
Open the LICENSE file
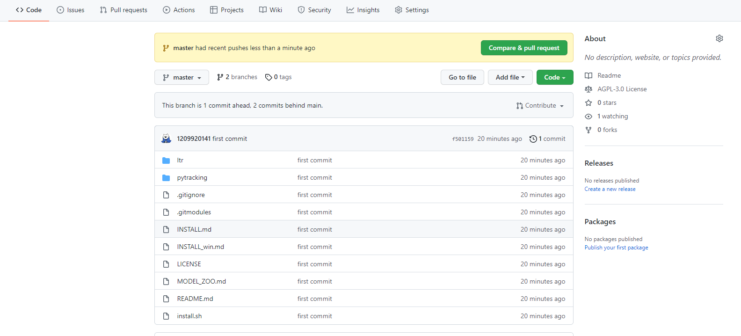tap(189, 264)
